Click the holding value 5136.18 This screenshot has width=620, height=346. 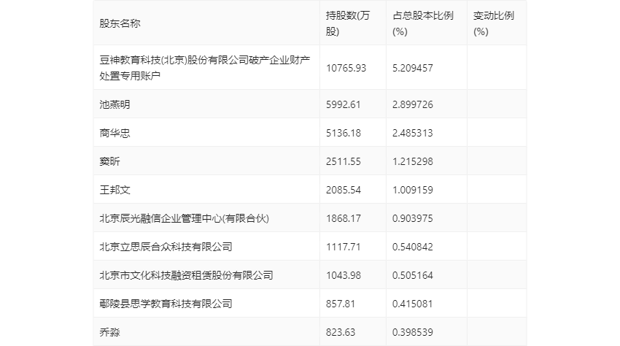tap(344, 133)
